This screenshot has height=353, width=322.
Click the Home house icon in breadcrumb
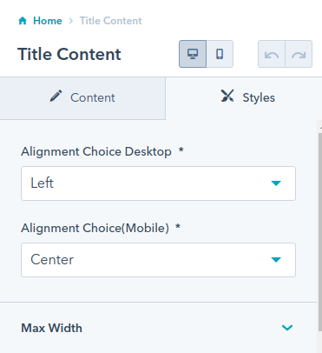click(x=23, y=21)
